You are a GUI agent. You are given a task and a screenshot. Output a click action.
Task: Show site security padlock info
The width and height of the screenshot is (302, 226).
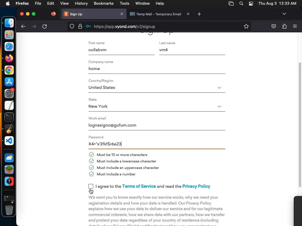tap(80, 26)
